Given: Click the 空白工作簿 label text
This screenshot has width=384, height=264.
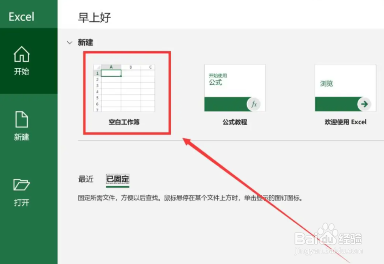Looking at the screenshot, I should coord(124,122).
